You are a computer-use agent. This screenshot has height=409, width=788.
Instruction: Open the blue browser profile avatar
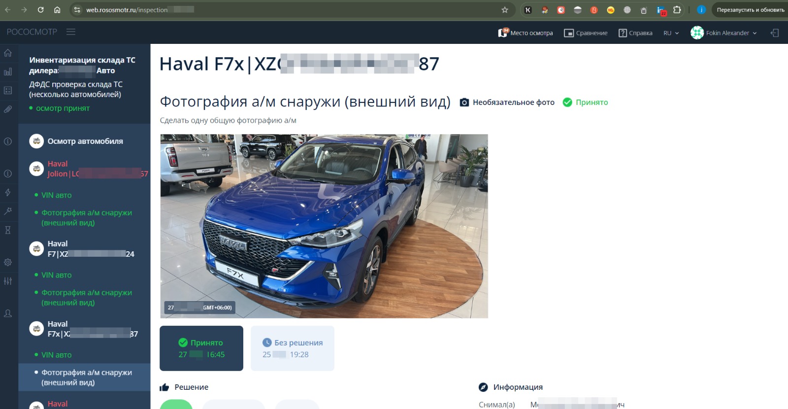[701, 10]
